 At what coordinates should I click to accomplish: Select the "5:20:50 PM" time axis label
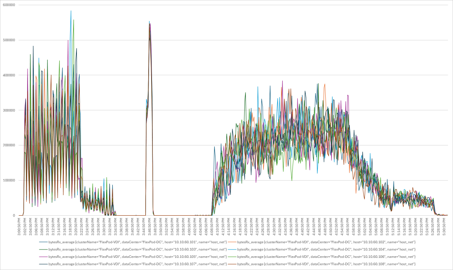415,227
